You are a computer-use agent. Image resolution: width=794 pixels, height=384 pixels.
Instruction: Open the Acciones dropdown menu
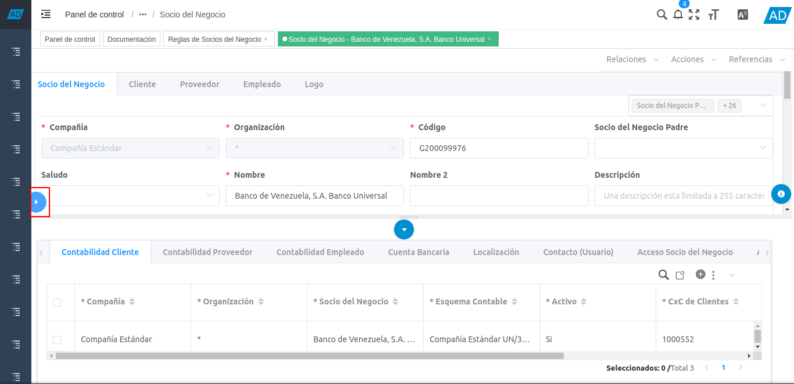tap(693, 59)
